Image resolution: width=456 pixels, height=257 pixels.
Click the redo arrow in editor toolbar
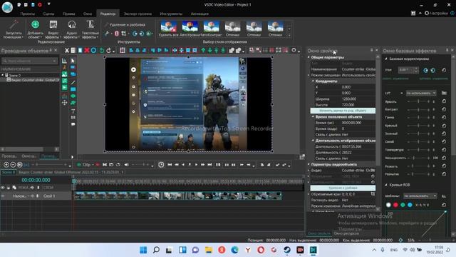pos(108,51)
